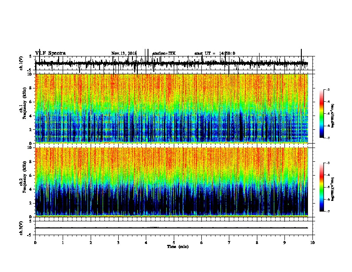Image resolution: width=352 pixels, height=272 pixels.
Task: Click time axis tick label '5'
Action: click(x=174, y=242)
